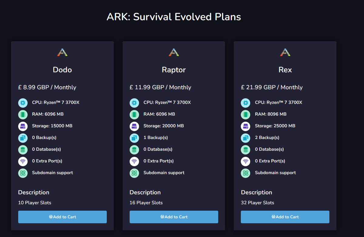This screenshot has height=237, width=364.
Task: Click the CPU chip icon in Raptor plan
Action: tap(134, 103)
